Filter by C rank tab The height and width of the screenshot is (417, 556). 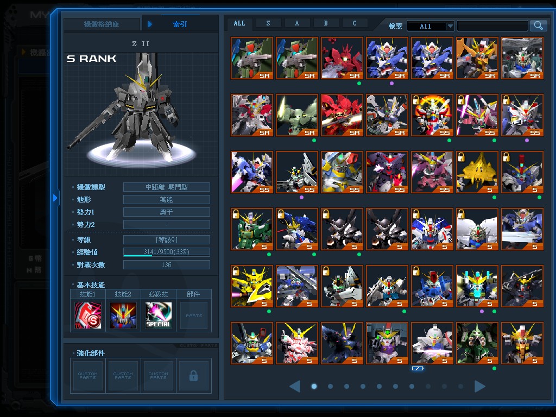[354, 23]
